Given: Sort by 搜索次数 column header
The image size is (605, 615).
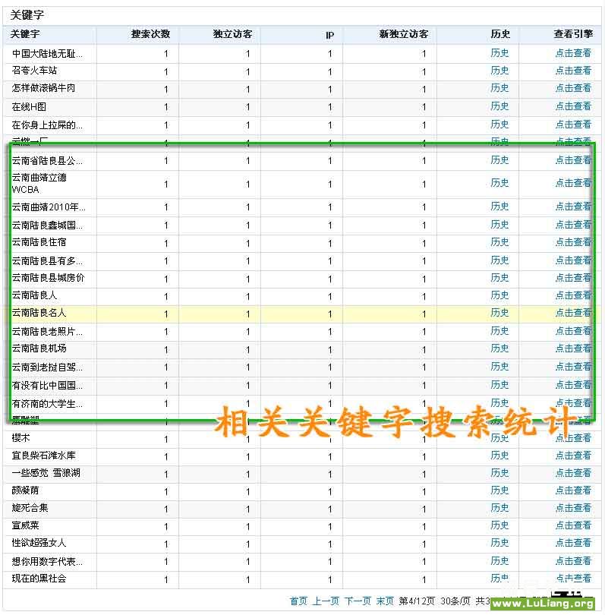Looking at the screenshot, I should 150,34.
